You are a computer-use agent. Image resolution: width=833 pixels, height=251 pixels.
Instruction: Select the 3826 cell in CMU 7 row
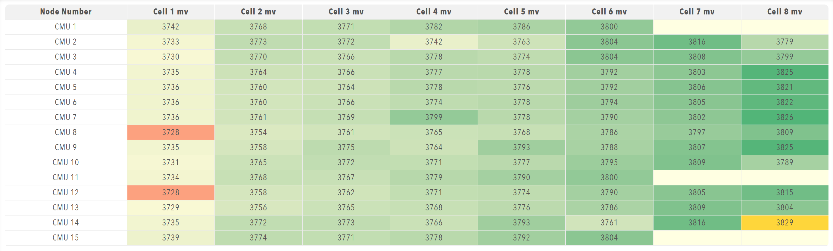pos(785,117)
